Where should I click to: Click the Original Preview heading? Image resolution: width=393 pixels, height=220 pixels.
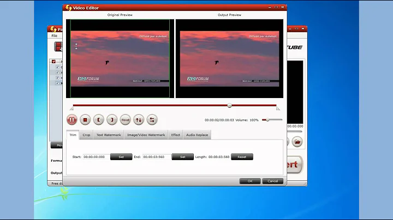tap(120, 15)
